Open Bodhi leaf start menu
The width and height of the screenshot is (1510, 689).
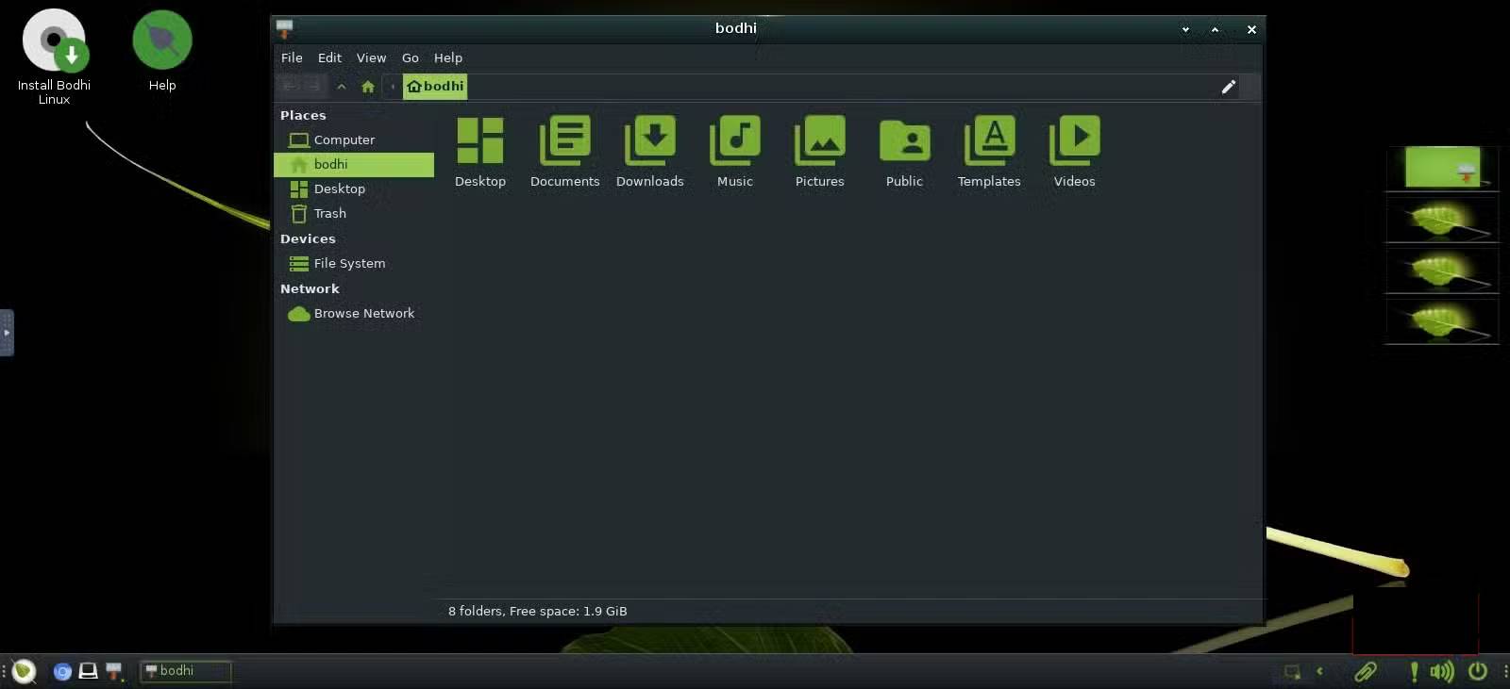pos(24,671)
